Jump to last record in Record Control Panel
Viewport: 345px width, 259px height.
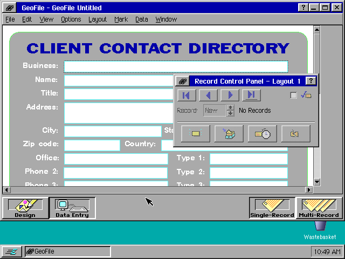pyautogui.click(x=251, y=95)
